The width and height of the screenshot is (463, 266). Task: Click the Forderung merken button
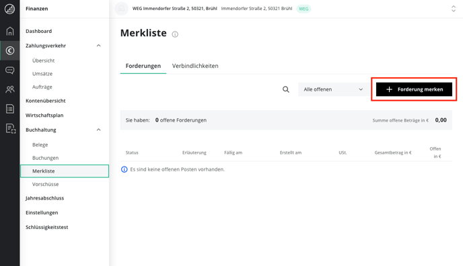(x=414, y=89)
